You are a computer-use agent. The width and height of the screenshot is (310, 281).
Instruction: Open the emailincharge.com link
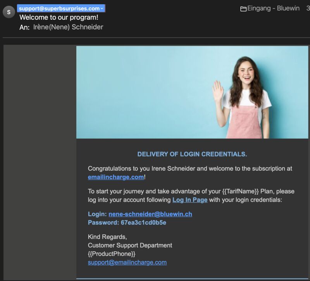point(116,177)
